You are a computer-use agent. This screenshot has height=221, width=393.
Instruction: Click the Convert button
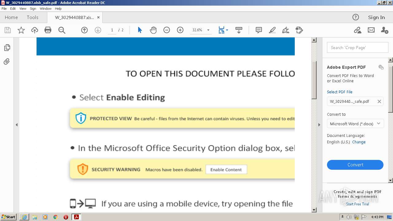click(355, 165)
